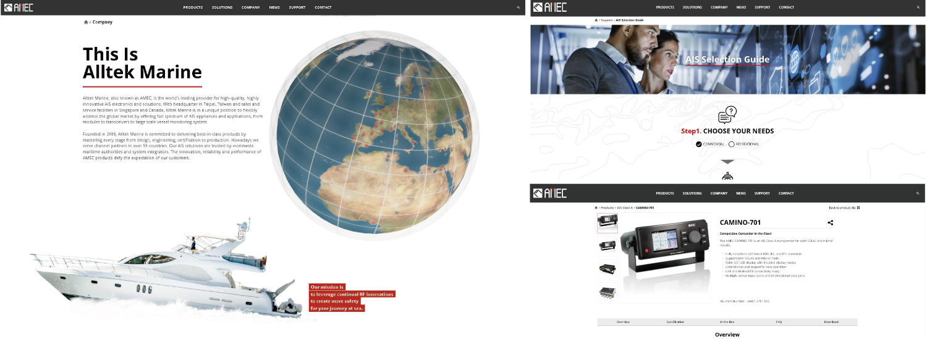Open search on the CAMINO-701 page header
This screenshot has width=927, height=339.
pyautogui.click(x=918, y=193)
